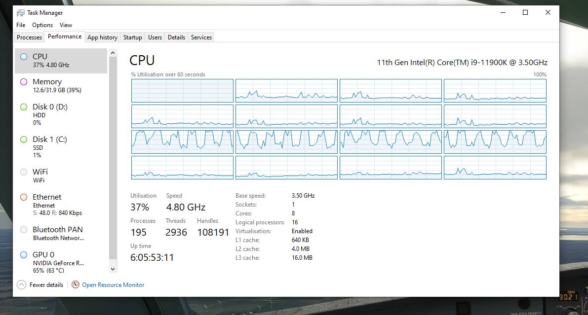This screenshot has width=588, height=315.
Task: Switch to the Services tab
Action: pyautogui.click(x=200, y=37)
